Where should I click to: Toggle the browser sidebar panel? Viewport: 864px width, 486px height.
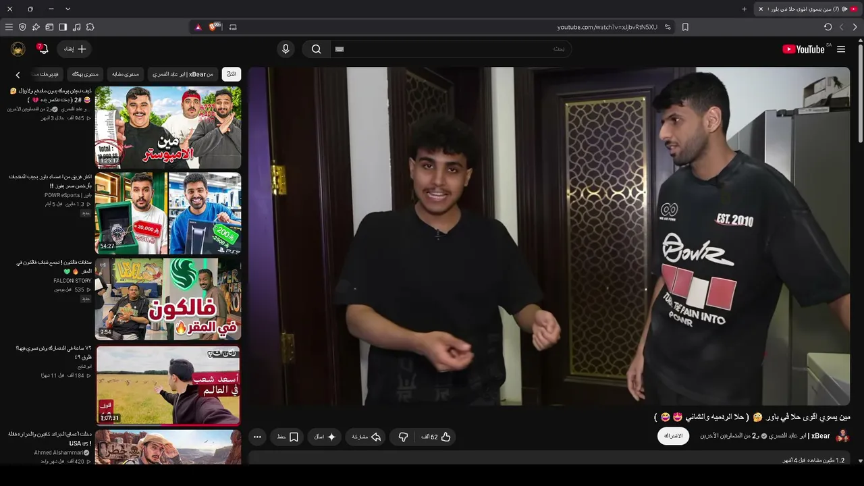(63, 27)
